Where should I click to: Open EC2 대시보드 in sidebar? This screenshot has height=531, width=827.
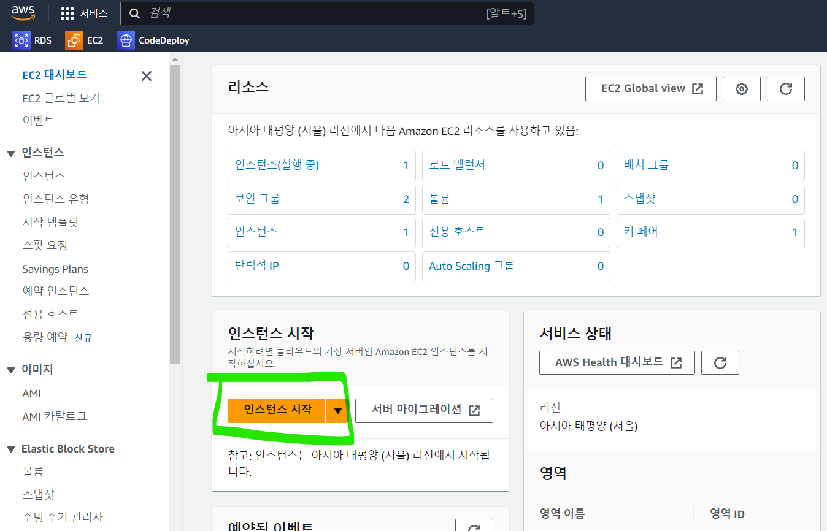tap(55, 75)
